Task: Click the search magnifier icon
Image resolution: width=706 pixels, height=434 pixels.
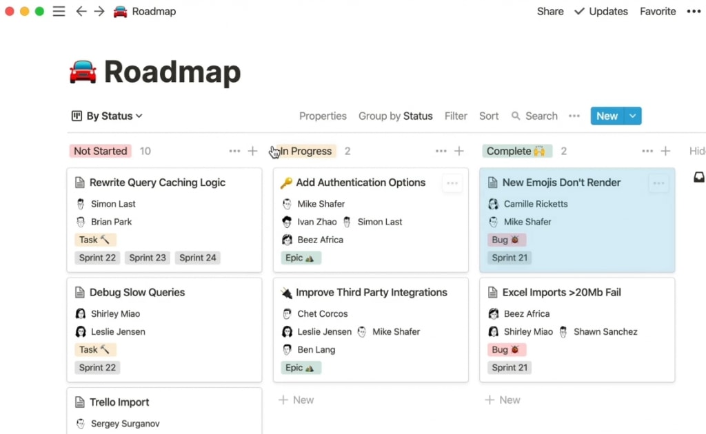Action: 516,116
